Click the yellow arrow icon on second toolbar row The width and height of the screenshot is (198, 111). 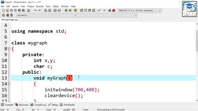[x=7, y=15]
